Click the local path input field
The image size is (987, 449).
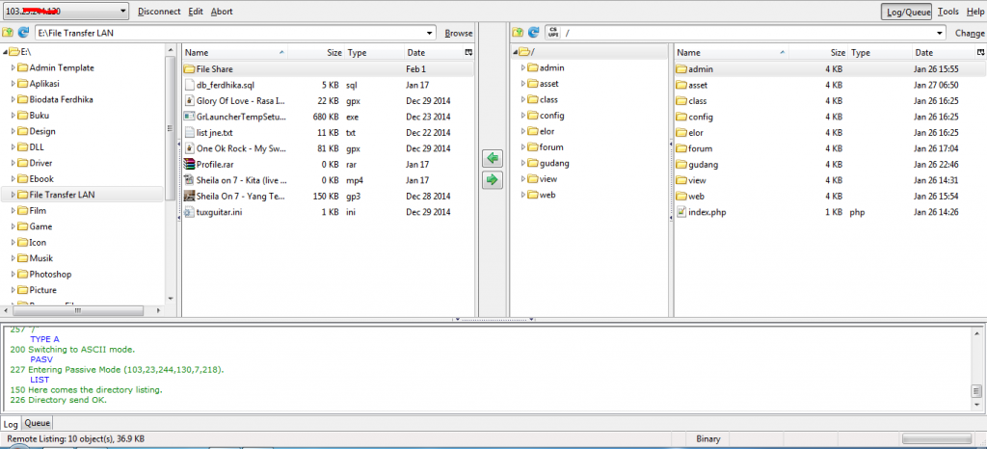[235, 33]
